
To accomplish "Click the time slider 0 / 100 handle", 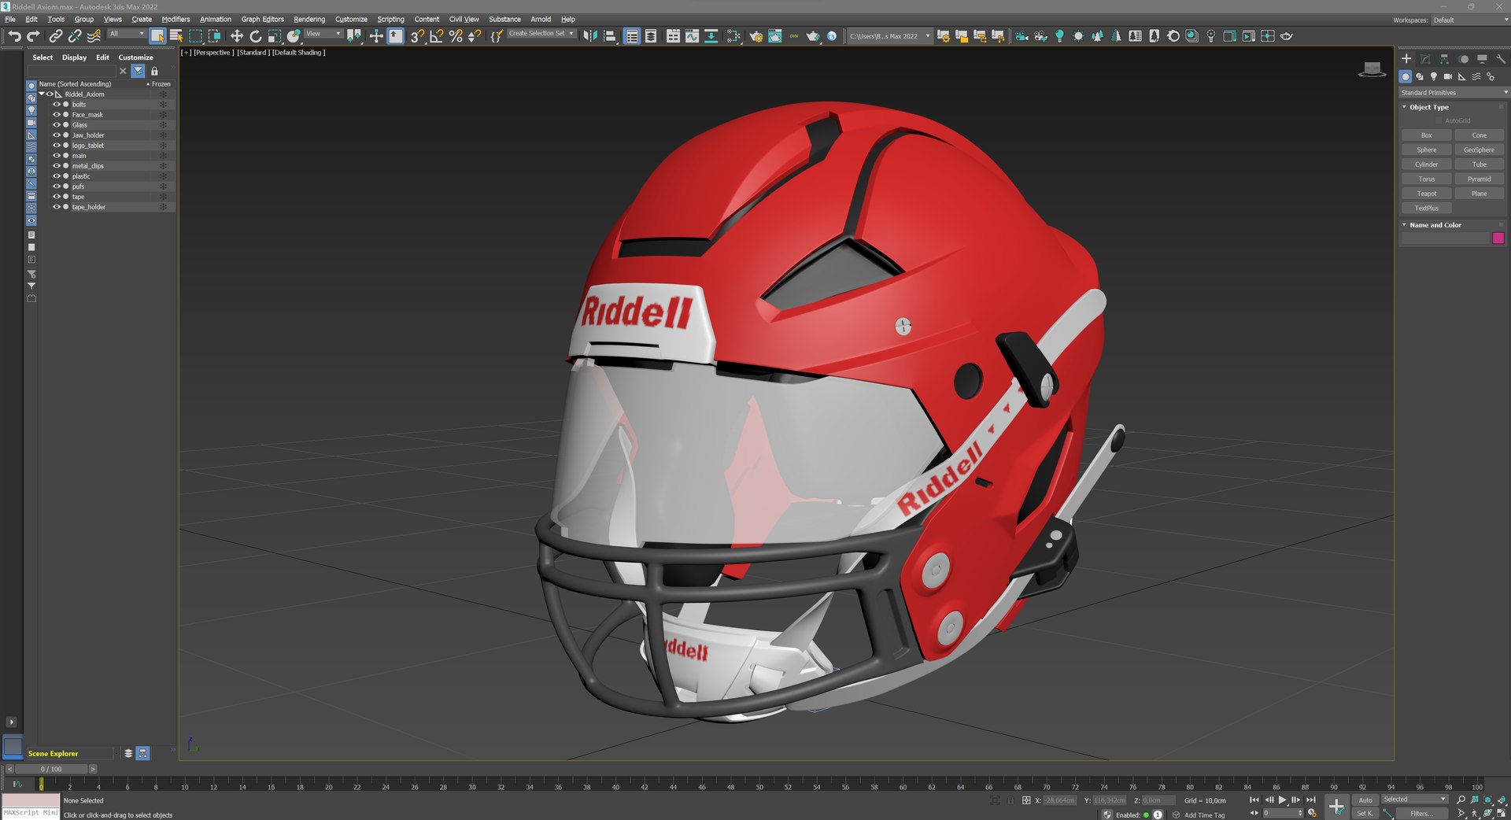I will 51,769.
